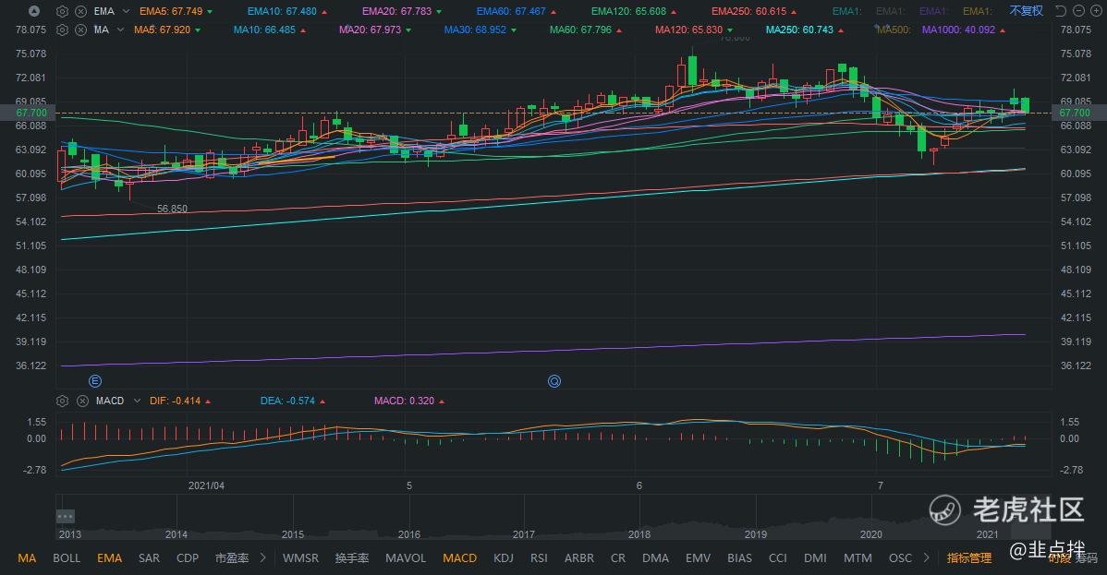Toggle the MACD sub-chart indicator
Screen dimensions: 1107x575
tap(459, 558)
